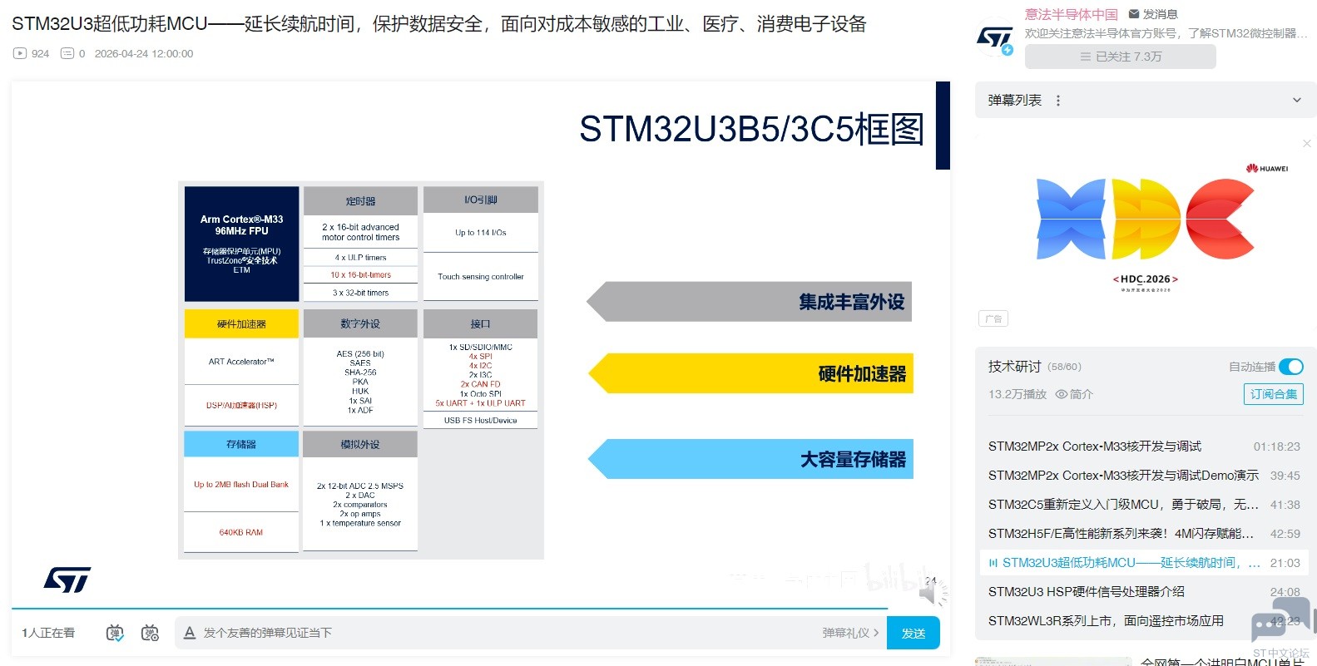Click the 广告 ad label
Screen dimensions: 1317x666
(993, 318)
